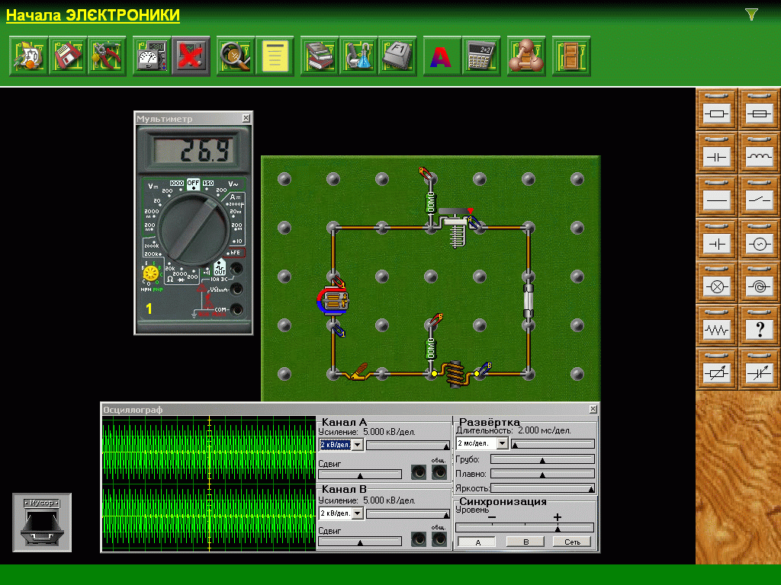Set synchronization source to Сеть
The height and width of the screenshot is (585, 781).
[572, 542]
